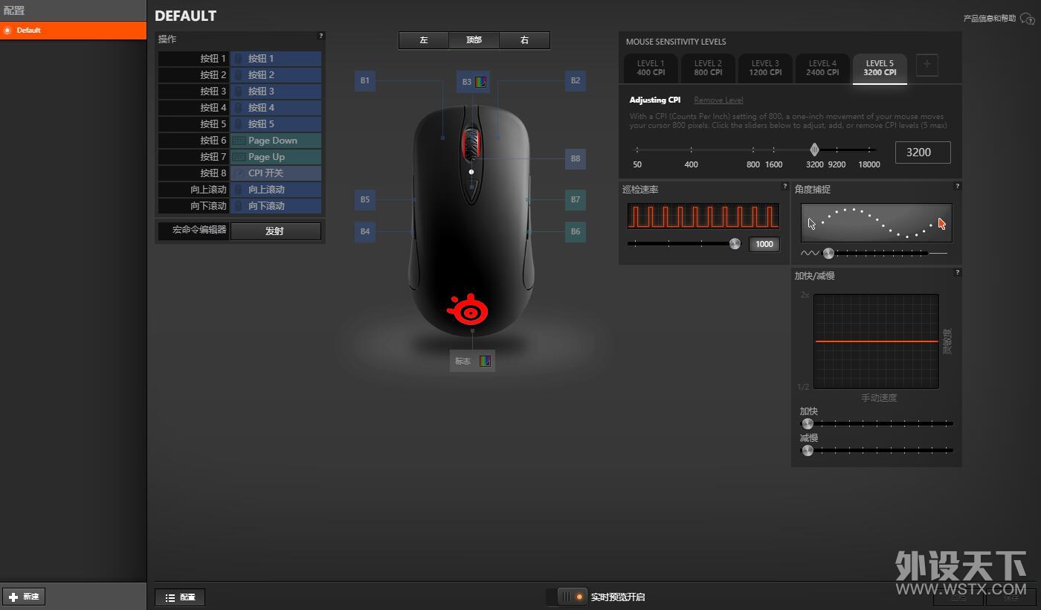Open action dropdown for 按钮 1
The height and width of the screenshot is (610, 1041).
[276, 59]
